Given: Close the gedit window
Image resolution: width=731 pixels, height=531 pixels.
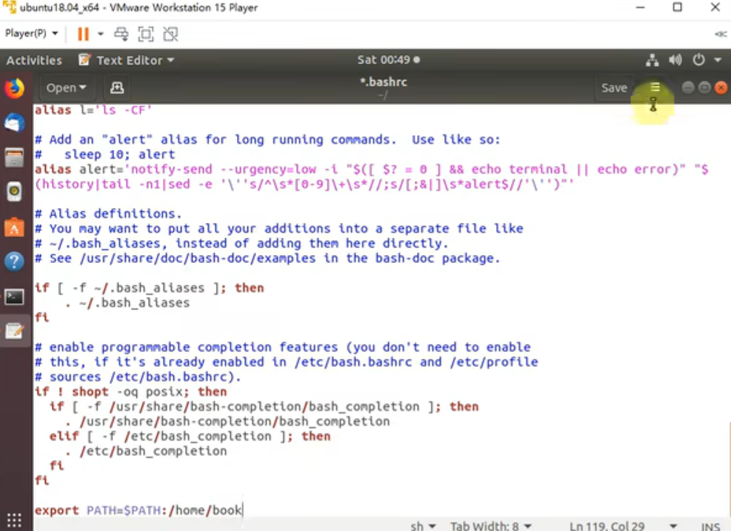Looking at the screenshot, I should pyautogui.click(x=721, y=87).
